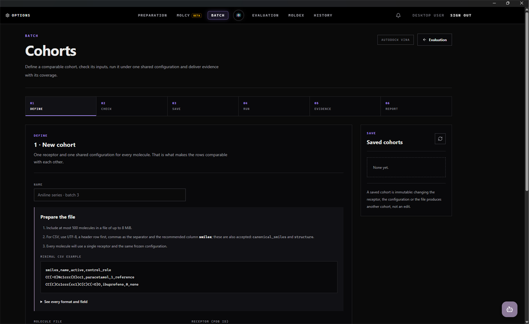Click the "None yet." saved cohorts placeholder
The height and width of the screenshot is (324, 529).
[406, 168]
